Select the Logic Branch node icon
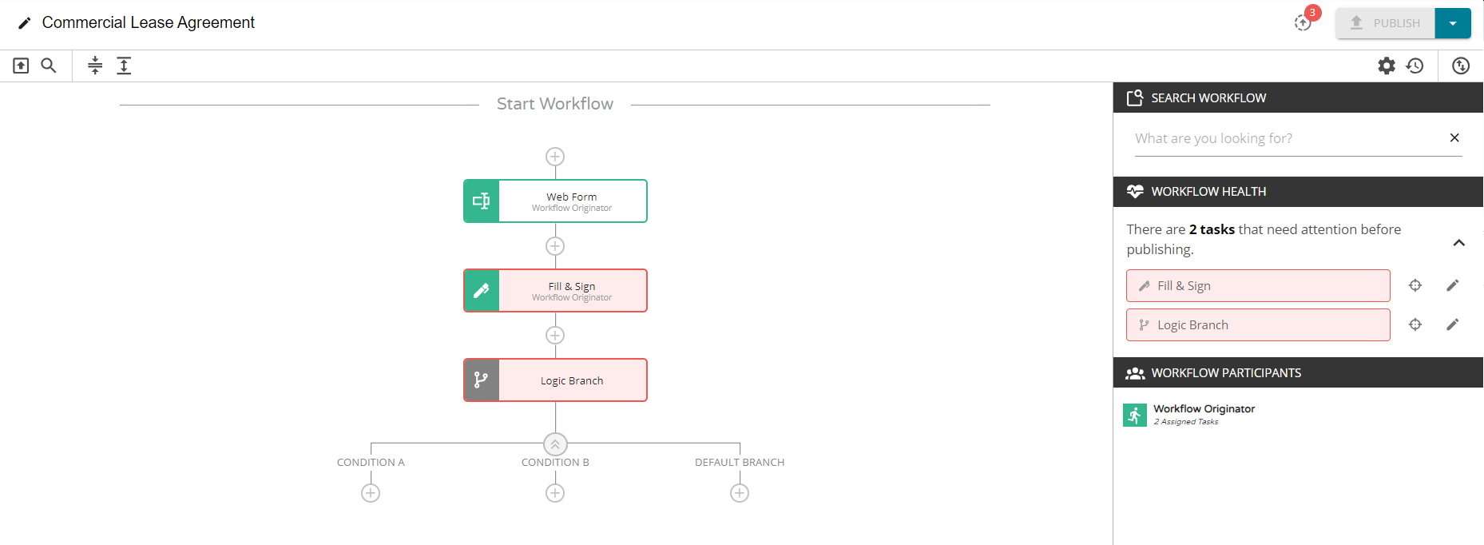The image size is (1484, 545). [x=480, y=380]
